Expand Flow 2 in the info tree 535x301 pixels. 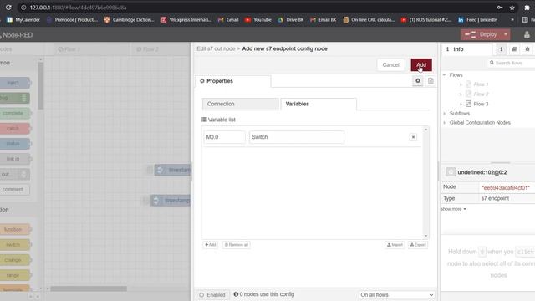tap(461, 94)
